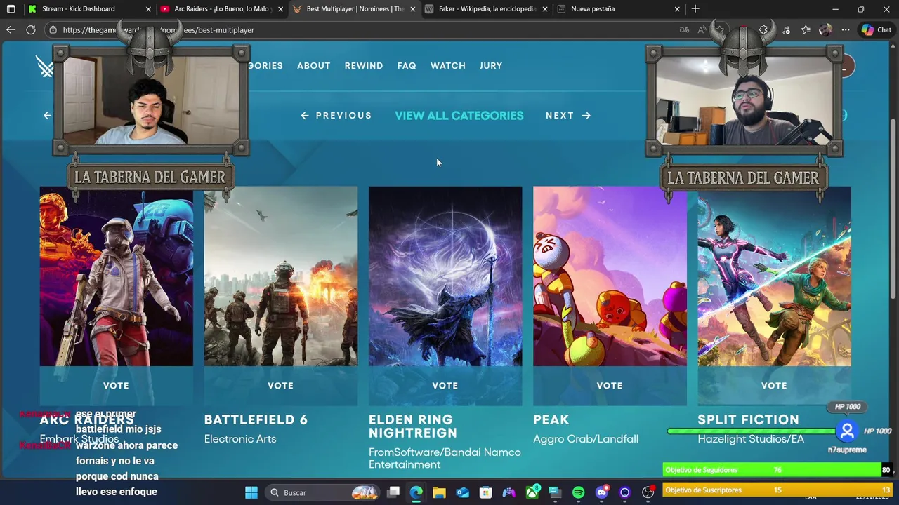Go back using browser back arrow
Screen dimensions: 899x505
click(11, 29)
